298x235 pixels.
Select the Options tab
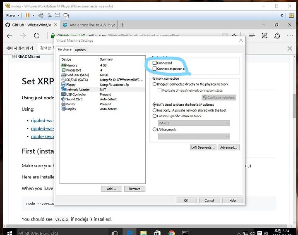pyautogui.click(x=80, y=50)
